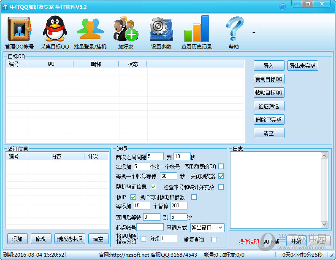336x260 pixels.
Task: Click the app logo in the title bar
Action: point(5,7)
